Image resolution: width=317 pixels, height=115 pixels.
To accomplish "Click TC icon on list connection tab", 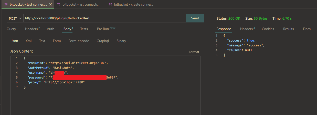I will (x=59, y=5).
